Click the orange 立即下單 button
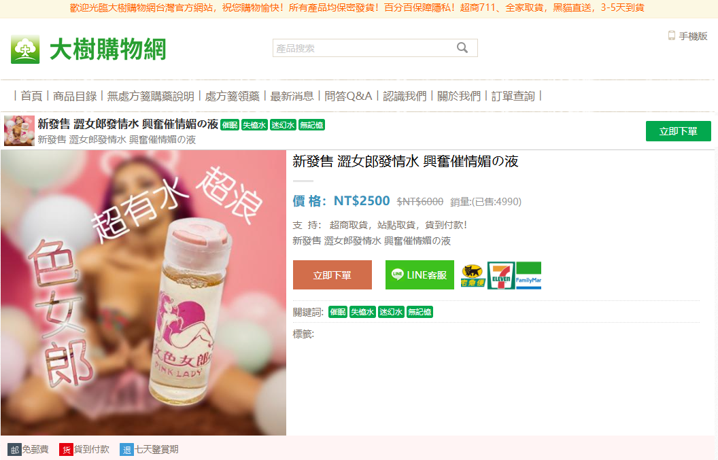Image resolution: width=718 pixels, height=460 pixels. [332, 275]
